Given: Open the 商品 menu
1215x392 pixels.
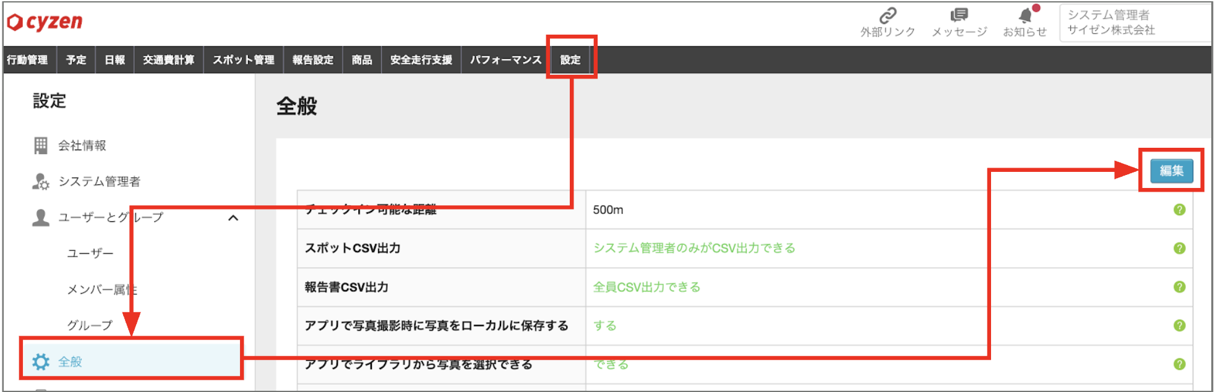Looking at the screenshot, I should coord(362,60).
